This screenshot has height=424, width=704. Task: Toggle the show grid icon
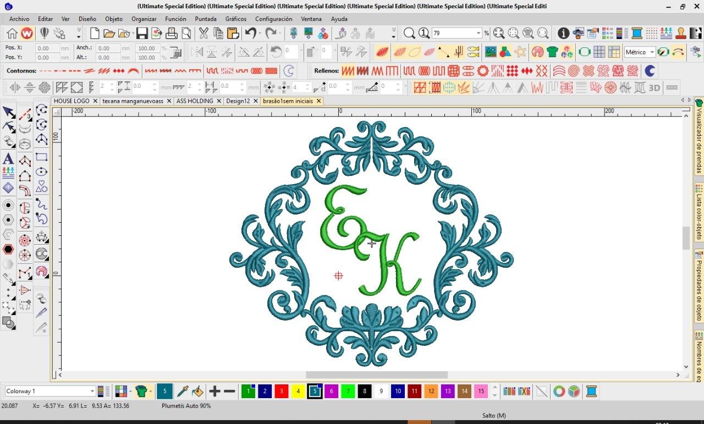click(599, 52)
